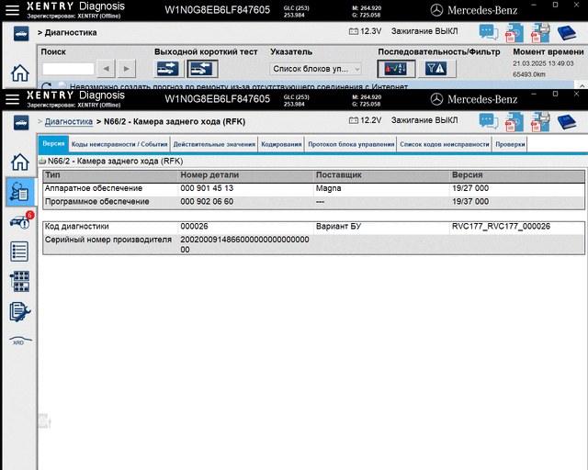Click vehicle icon beside Диагностика breadcrumb link
This screenshot has height=470, width=588.
coord(21,123)
